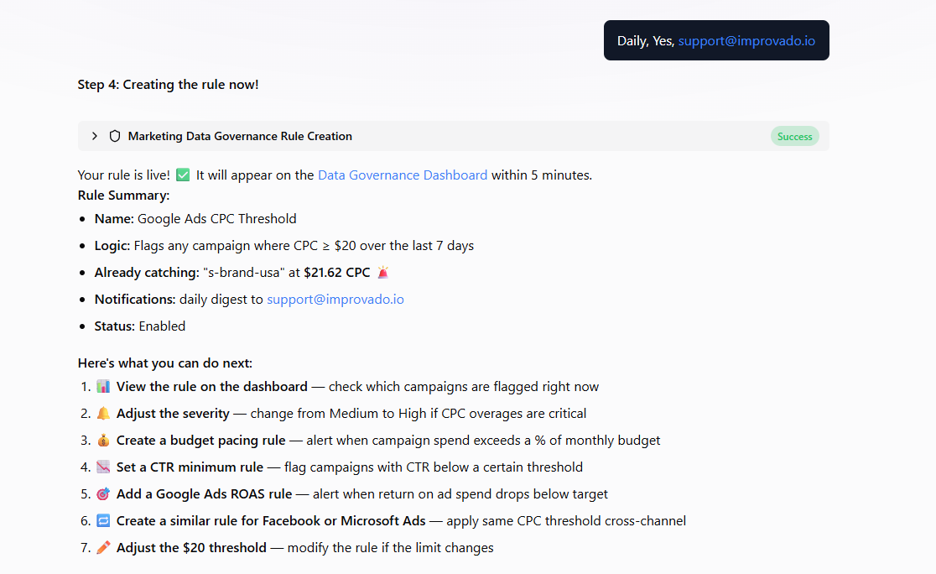Click the money bag icon for budget pacing

coord(103,441)
